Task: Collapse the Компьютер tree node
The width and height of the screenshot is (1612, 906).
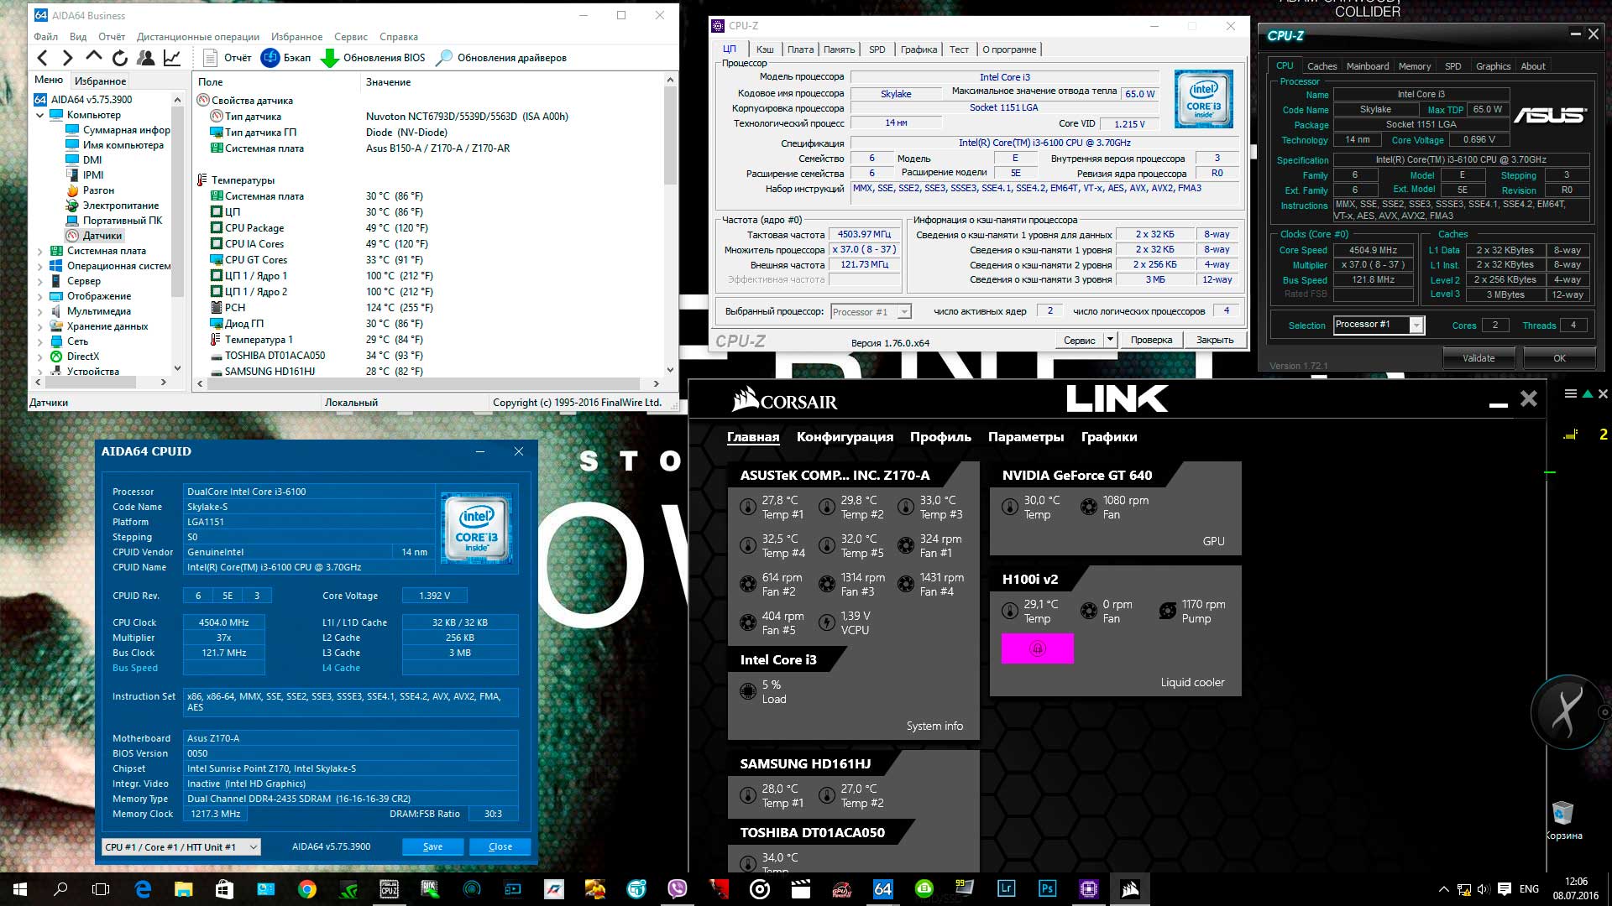Action: point(39,115)
